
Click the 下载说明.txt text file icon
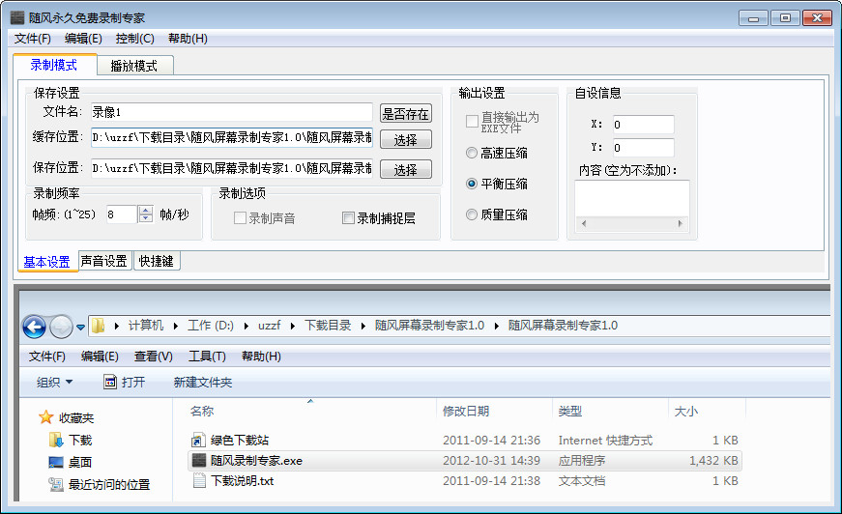(199, 481)
